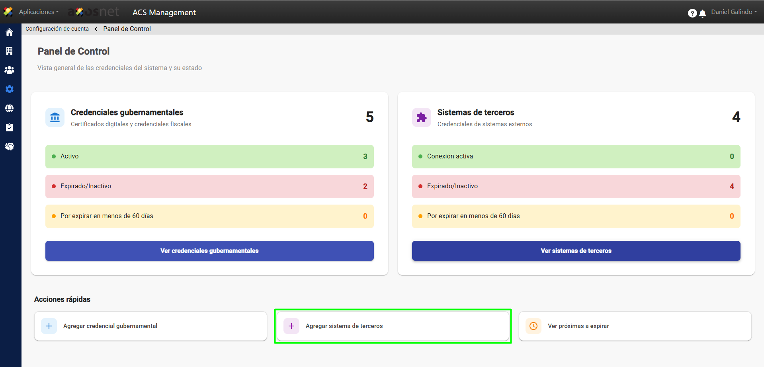Select Agregar credencial gubernamental quick action

[x=150, y=326]
